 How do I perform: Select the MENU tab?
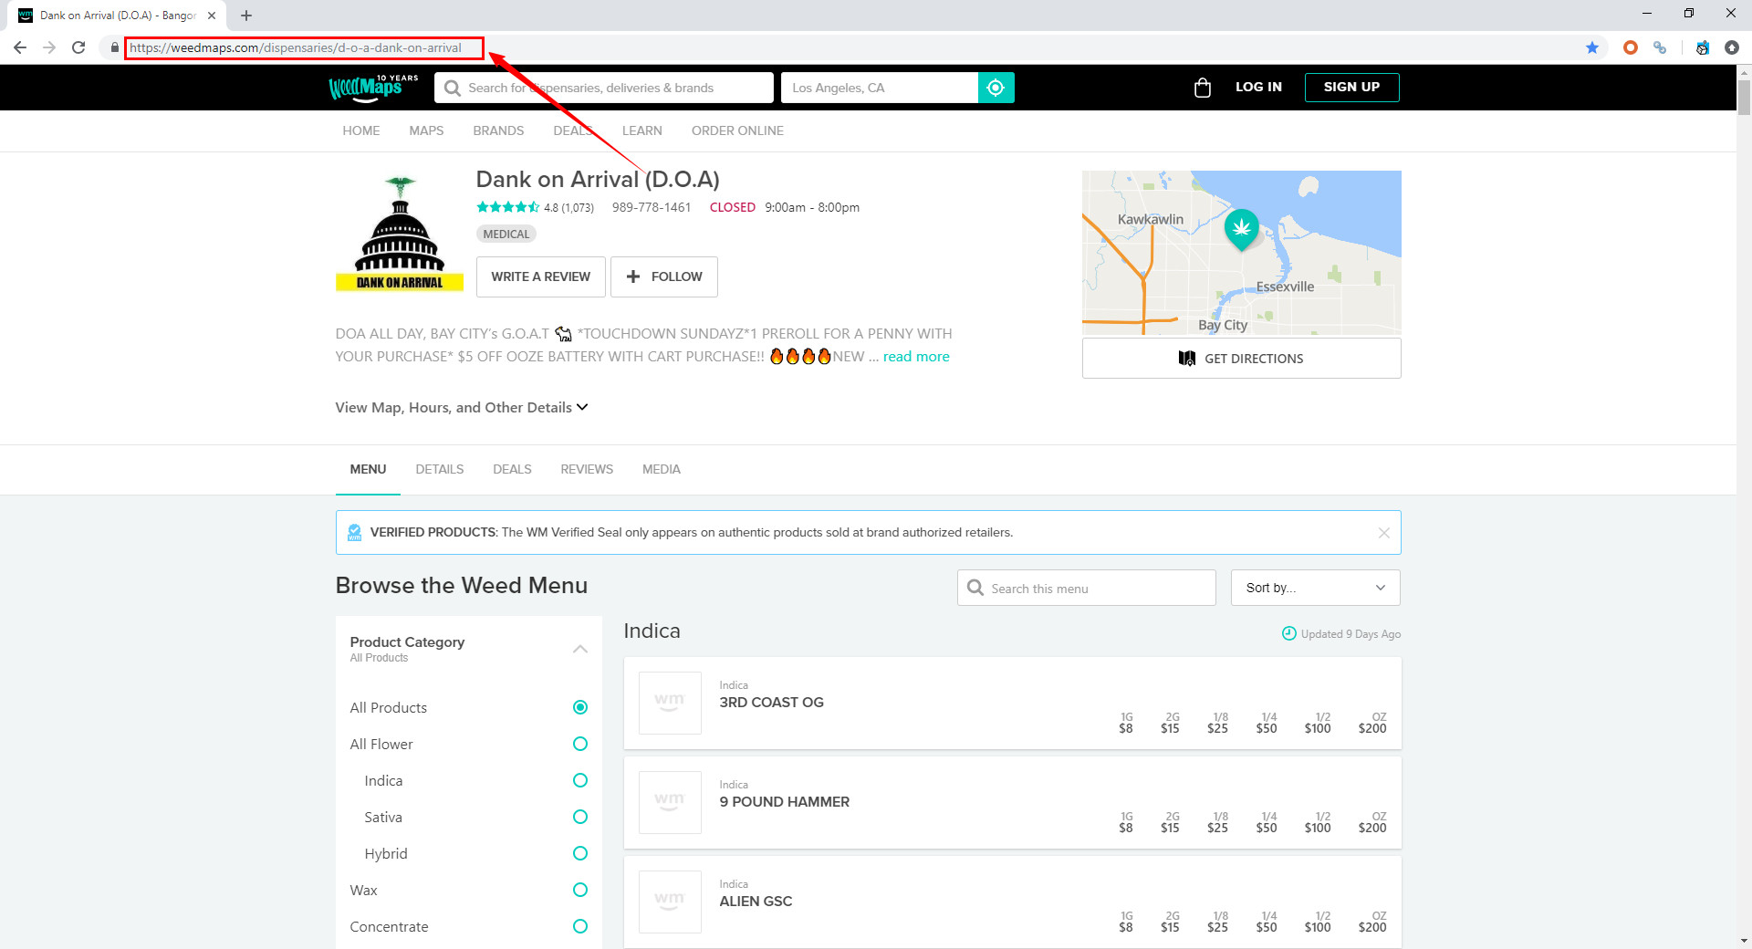tap(368, 469)
